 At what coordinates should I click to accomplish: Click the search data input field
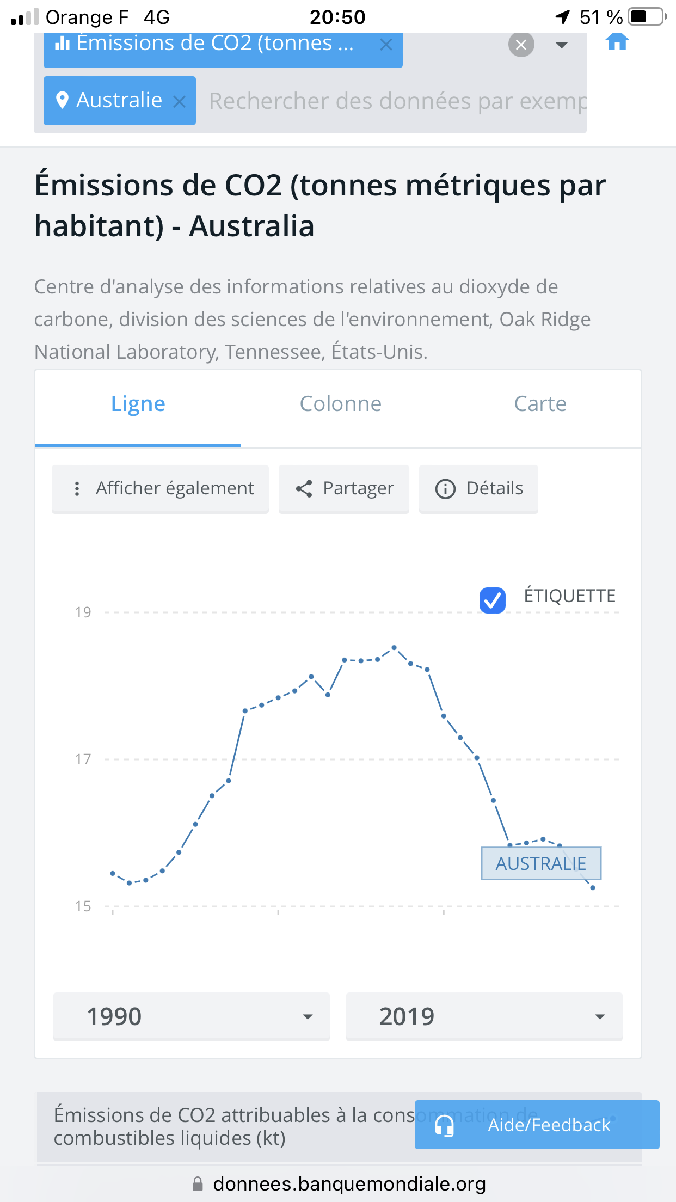click(397, 101)
